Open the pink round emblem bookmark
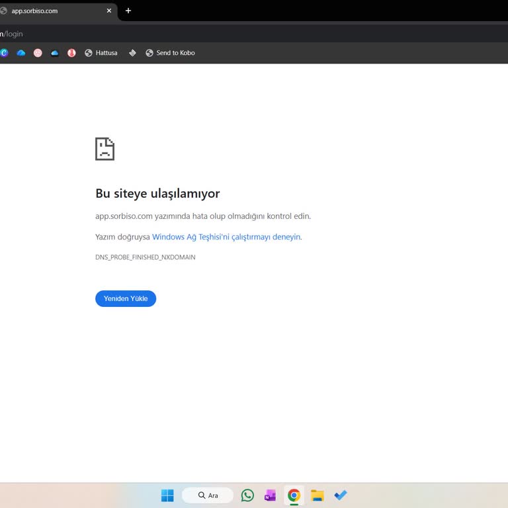Image resolution: width=508 pixels, height=508 pixels. point(38,53)
